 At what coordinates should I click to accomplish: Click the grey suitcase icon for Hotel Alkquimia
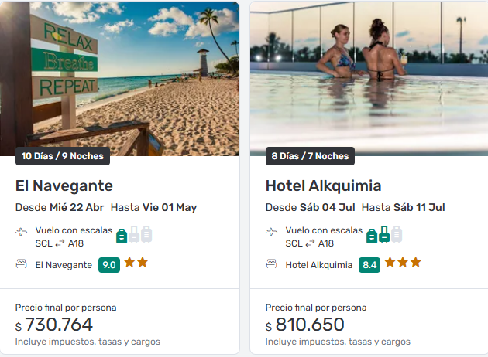click(x=397, y=234)
